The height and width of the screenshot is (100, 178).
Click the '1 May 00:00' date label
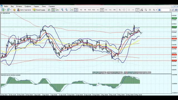click(x=104, y=95)
